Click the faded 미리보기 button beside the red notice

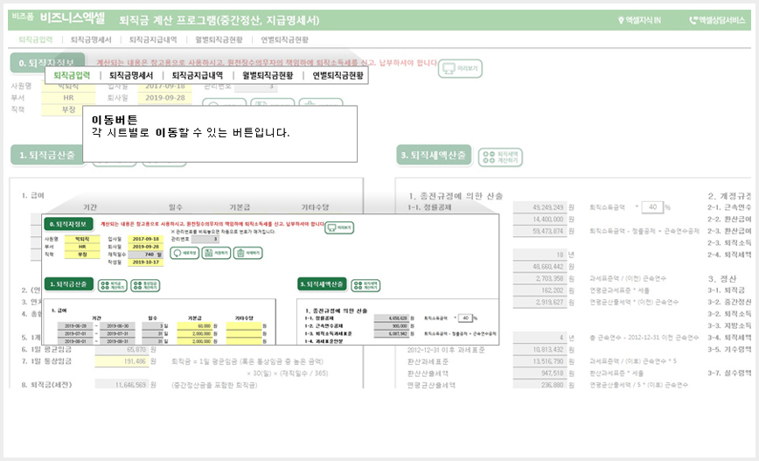click(x=460, y=68)
